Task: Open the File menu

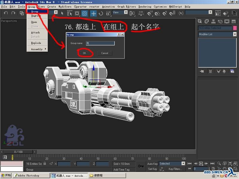Action: pyautogui.click(x=4, y=7)
